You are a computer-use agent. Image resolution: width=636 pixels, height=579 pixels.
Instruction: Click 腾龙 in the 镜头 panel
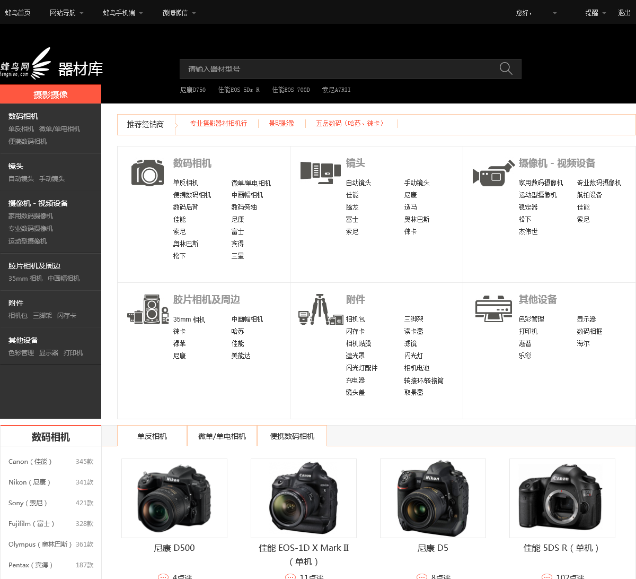(x=352, y=207)
